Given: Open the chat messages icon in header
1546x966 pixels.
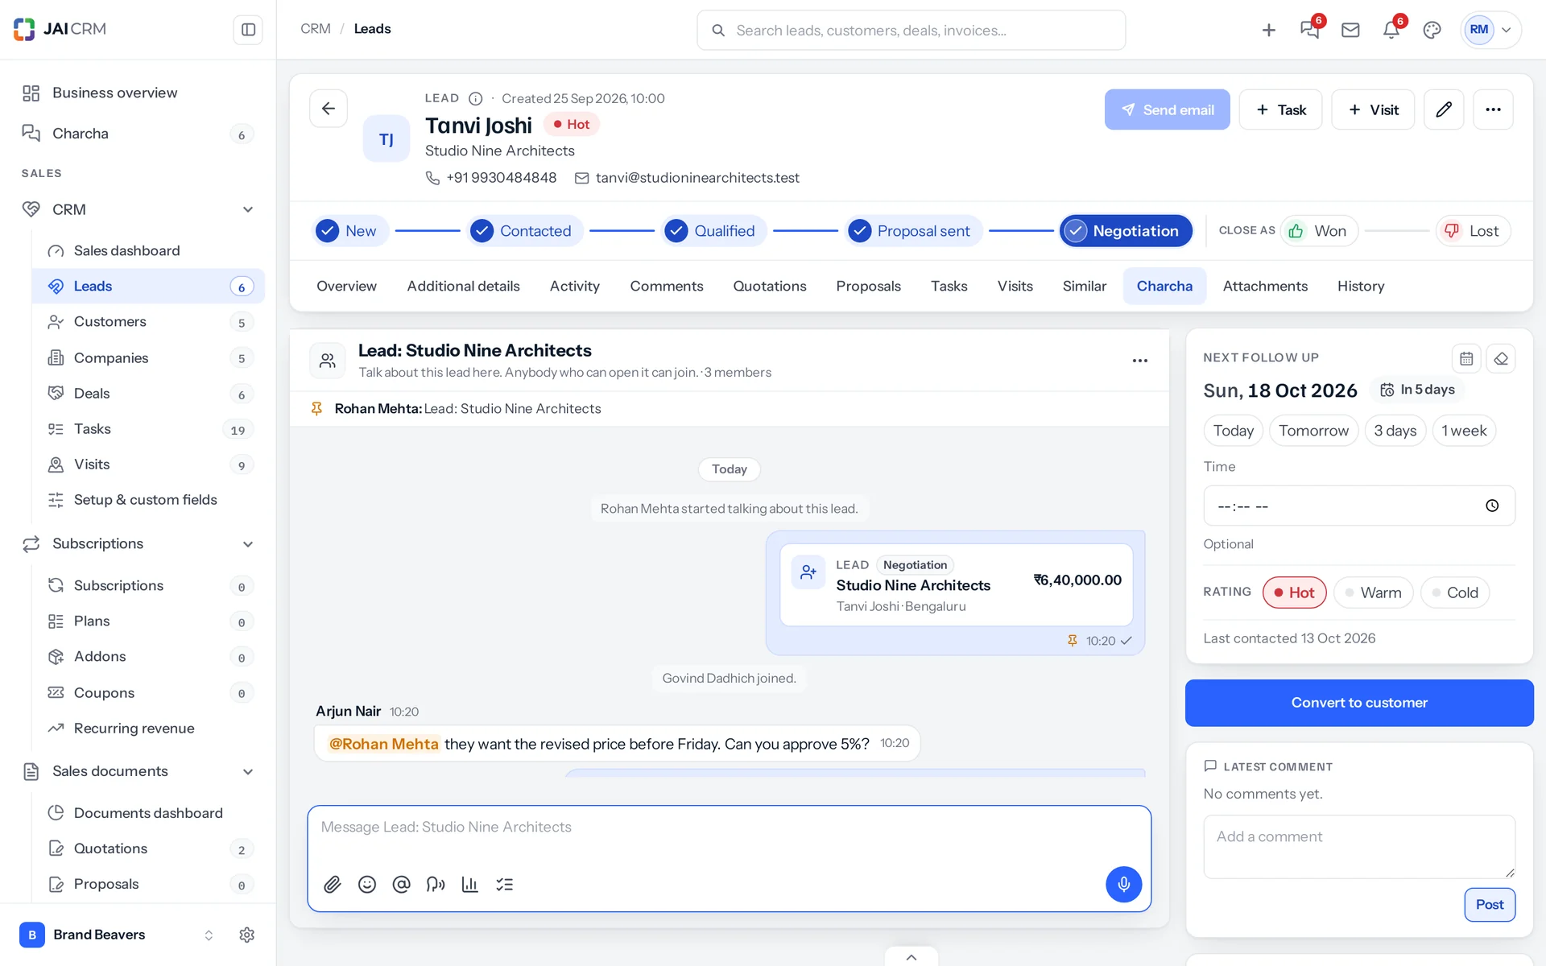Looking at the screenshot, I should (x=1310, y=30).
